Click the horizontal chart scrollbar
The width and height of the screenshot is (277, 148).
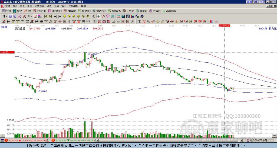click(170, 140)
